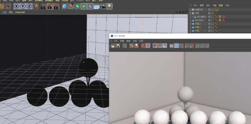The height and width of the screenshot is (124, 251).
Task: Click Picture Viewer stop rendering icon
Action: pos(125,46)
